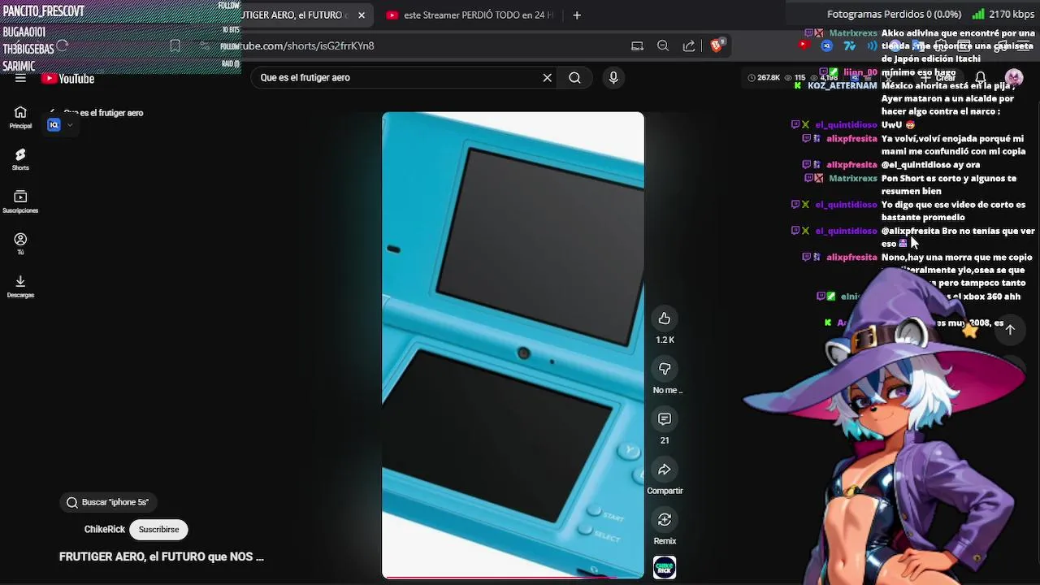Screen dimensions: 1040x585
Task: Bookmark this page in the address bar
Action: (175, 46)
